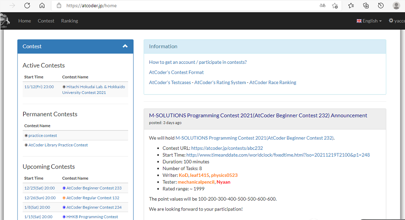The image size is (405, 220).
Task: Open 'How to get an account' link
Action: tap(198, 62)
